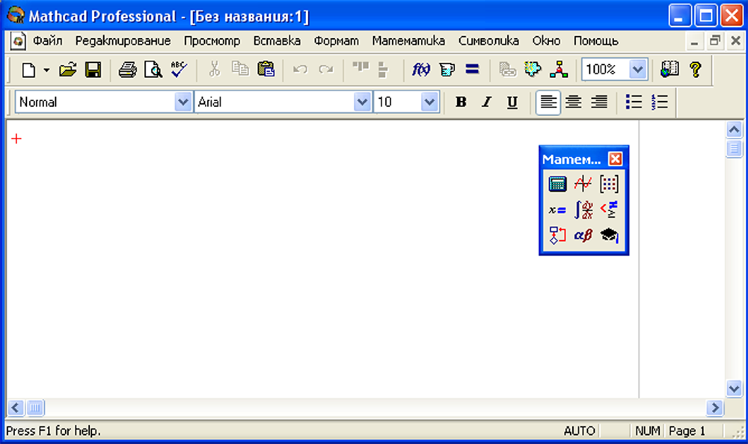Open the Файл menu

click(47, 41)
